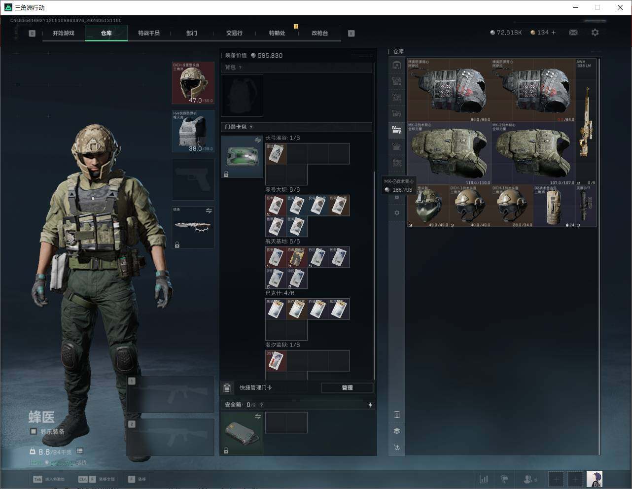Click the previous-tab key icon left of 开始游戏
The width and height of the screenshot is (632, 489).
pyautogui.click(x=32, y=34)
